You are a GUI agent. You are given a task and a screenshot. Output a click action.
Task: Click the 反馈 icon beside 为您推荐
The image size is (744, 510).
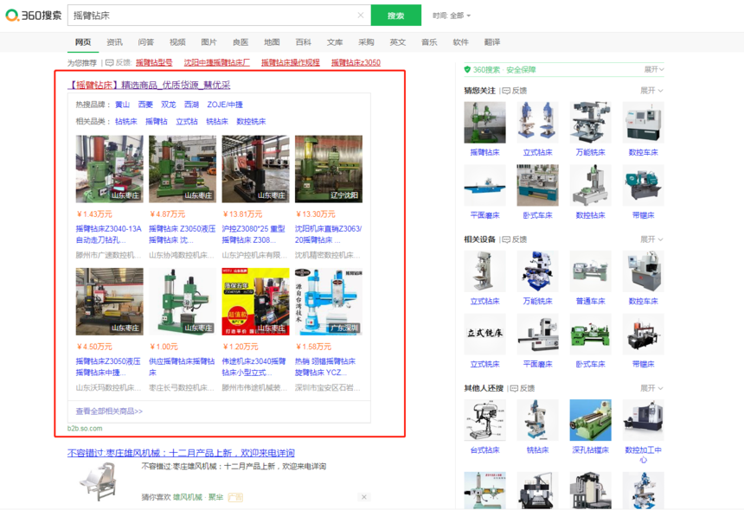tap(110, 63)
